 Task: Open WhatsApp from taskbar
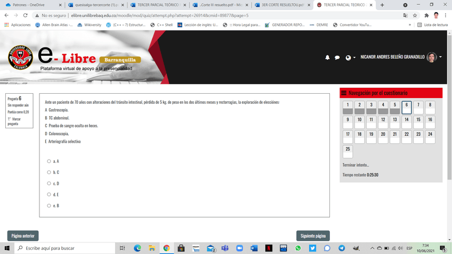point(298,248)
